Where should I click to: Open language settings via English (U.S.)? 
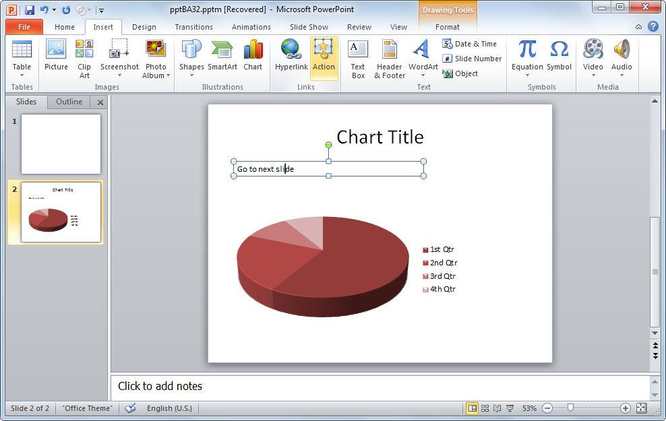(170, 408)
